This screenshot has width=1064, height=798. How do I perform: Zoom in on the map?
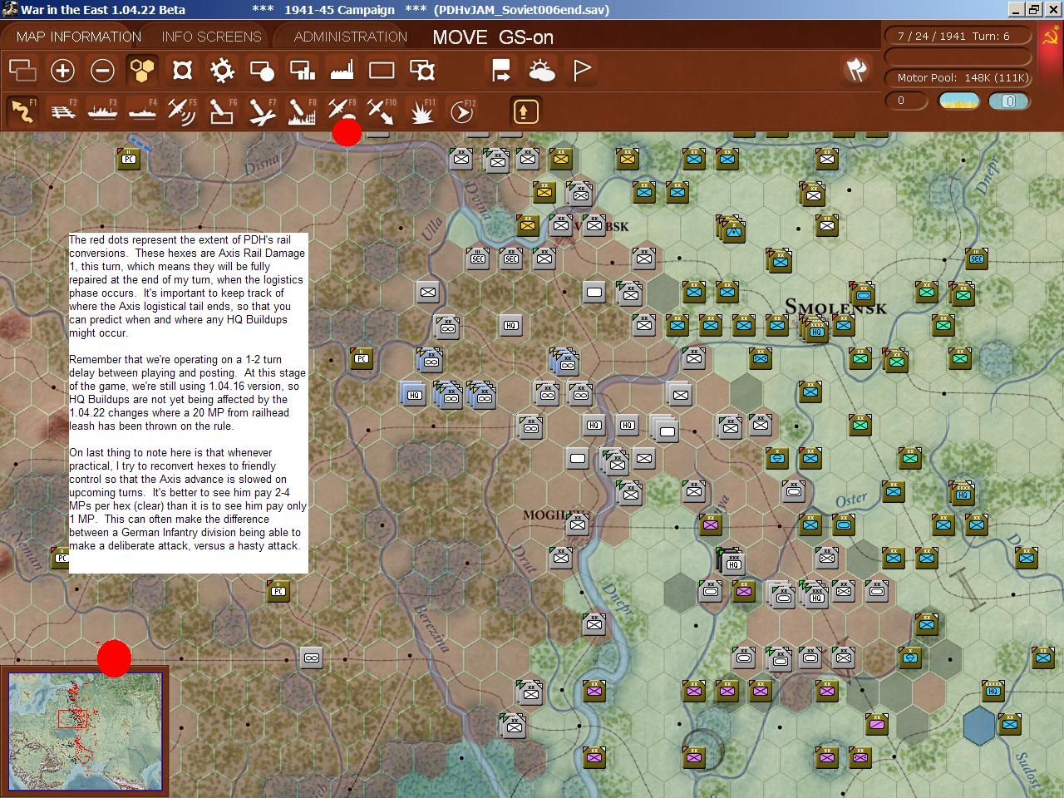[x=62, y=71]
